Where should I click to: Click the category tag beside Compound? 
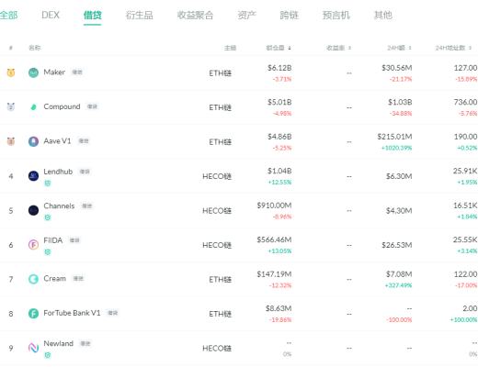click(x=92, y=106)
